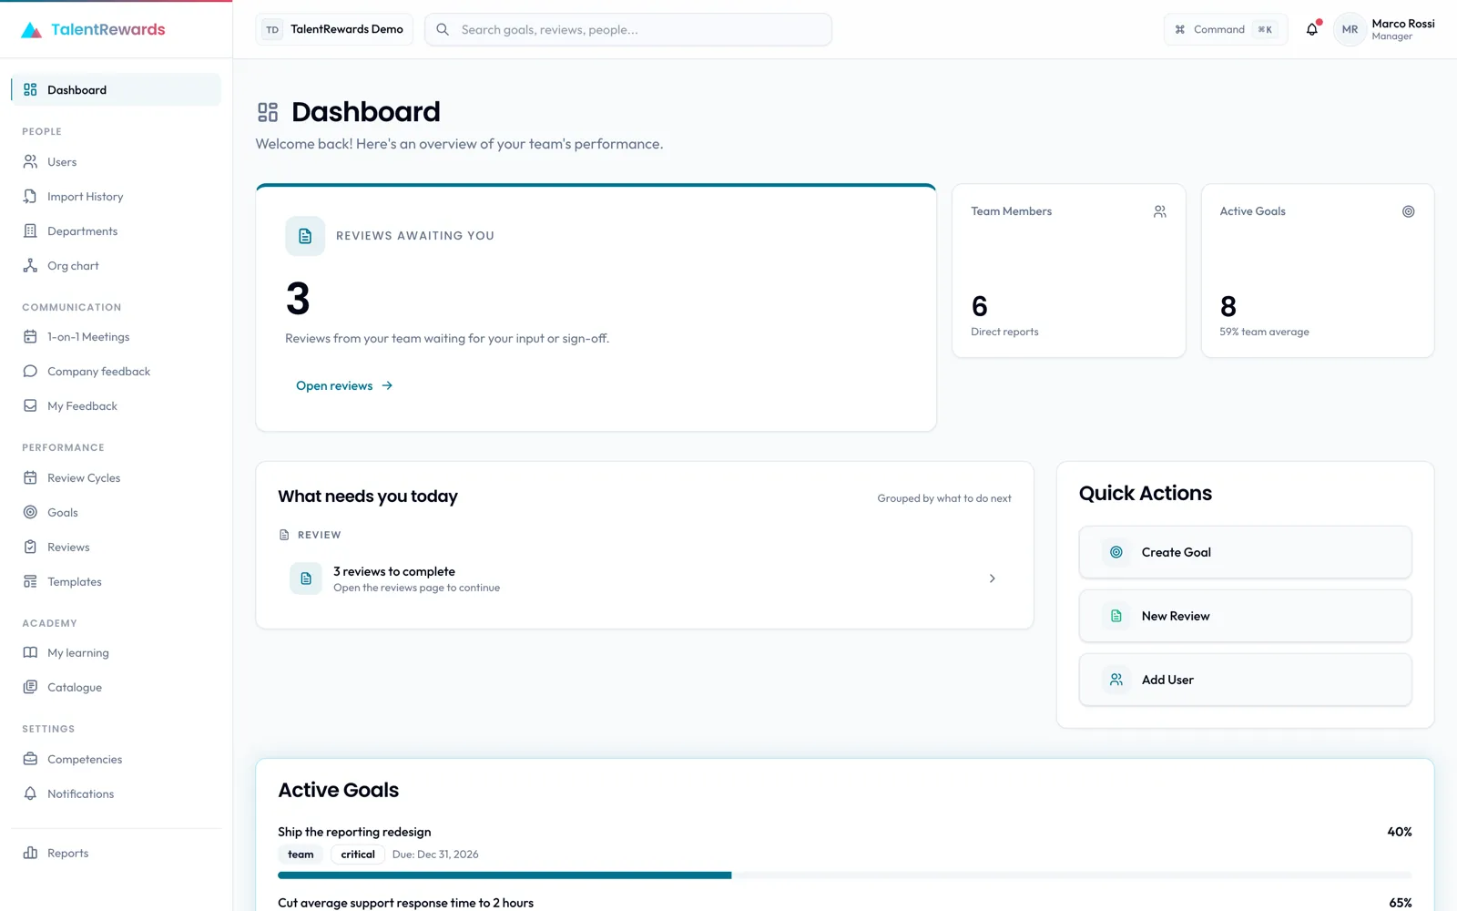This screenshot has height=911, width=1457.
Task: Click the MR user avatar
Action: [x=1350, y=29]
